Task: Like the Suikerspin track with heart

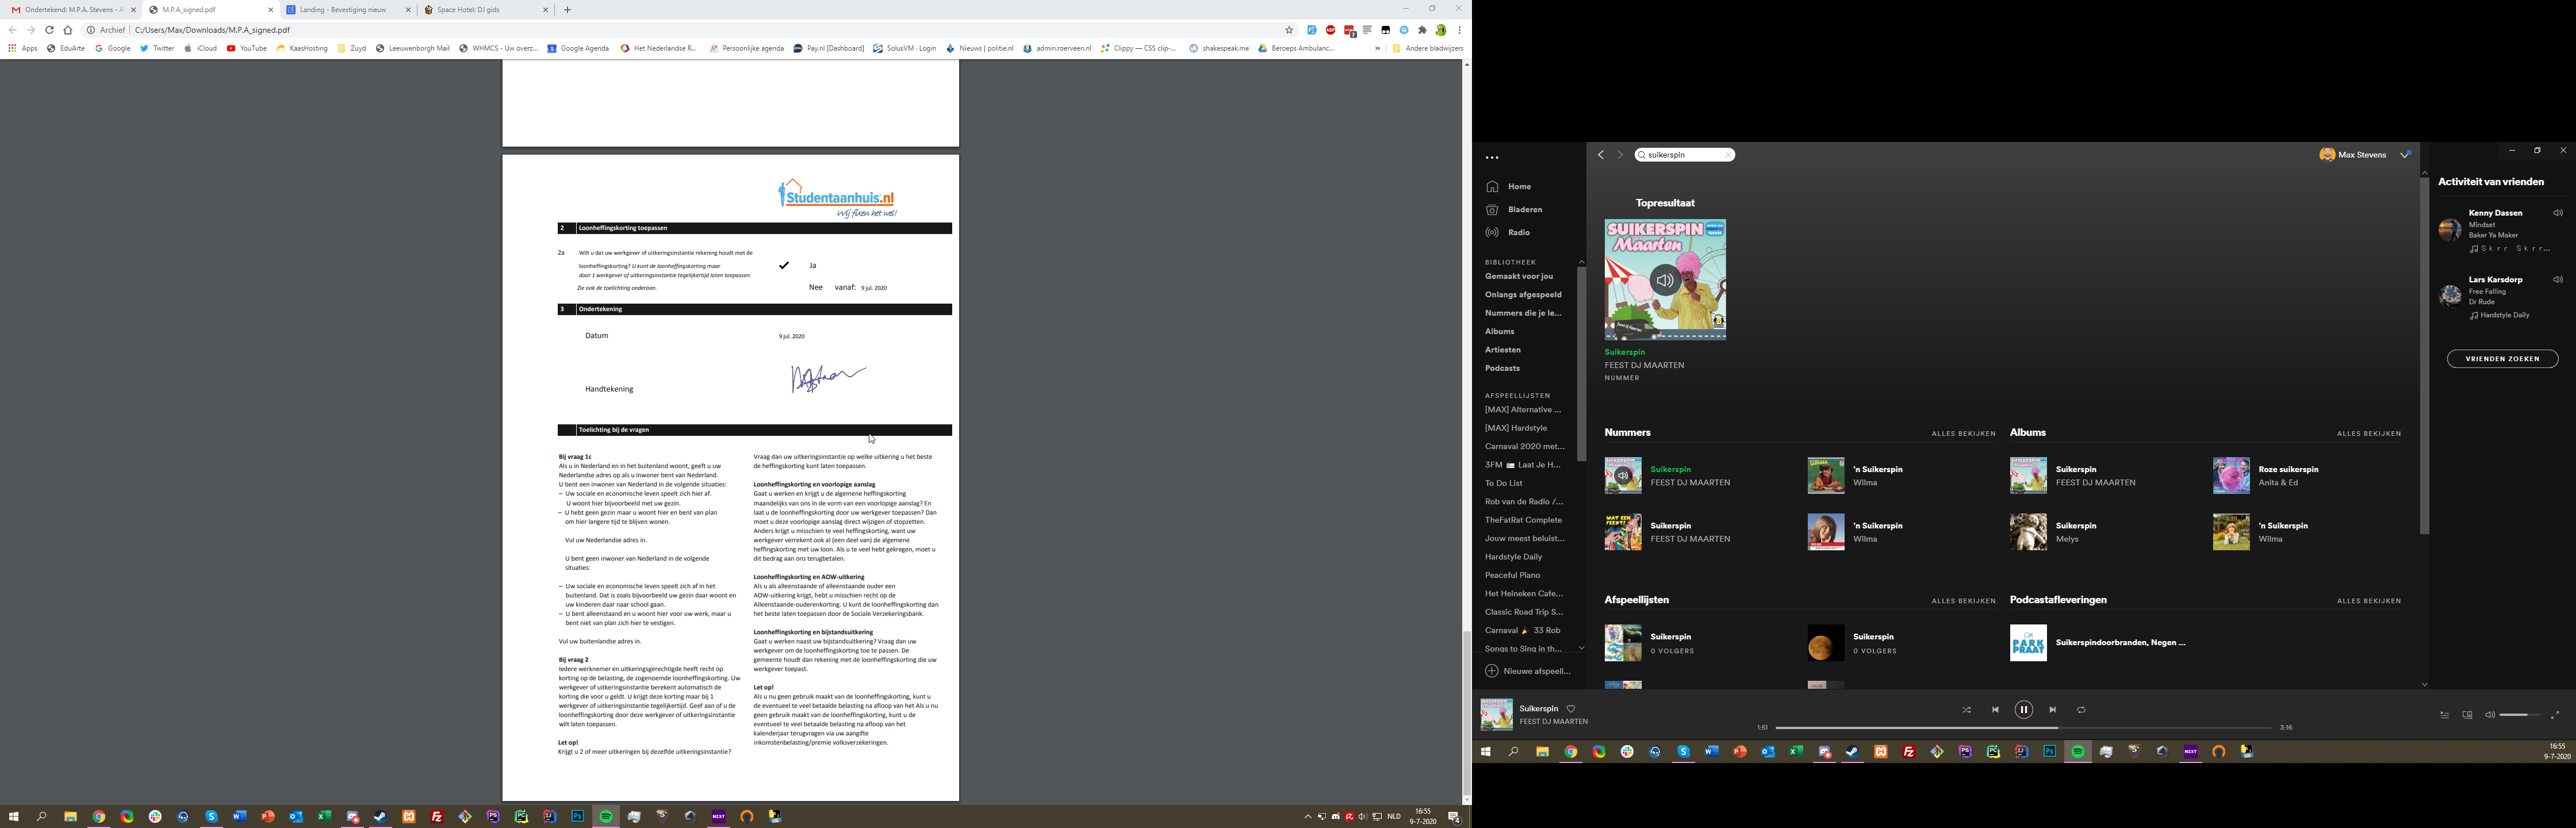Action: [1571, 709]
